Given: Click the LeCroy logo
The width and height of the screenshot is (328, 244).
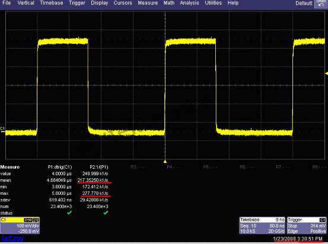Looking at the screenshot, I should click(x=13, y=239).
